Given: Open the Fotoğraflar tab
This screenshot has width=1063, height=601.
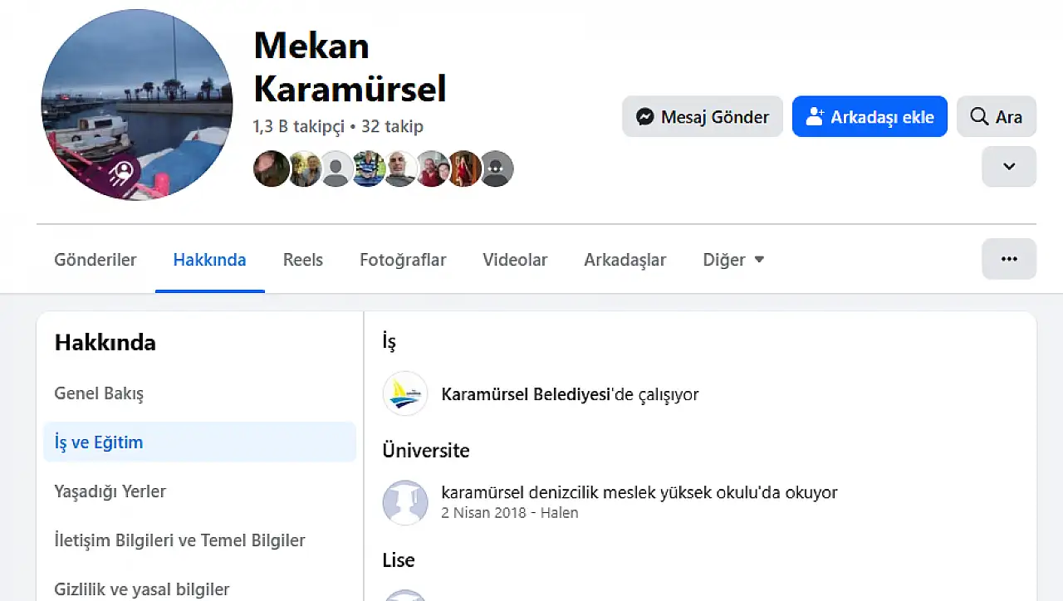Looking at the screenshot, I should point(403,260).
